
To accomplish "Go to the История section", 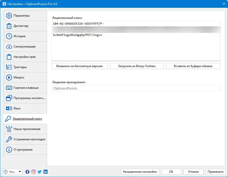I will pyautogui.click(x=25, y=36).
